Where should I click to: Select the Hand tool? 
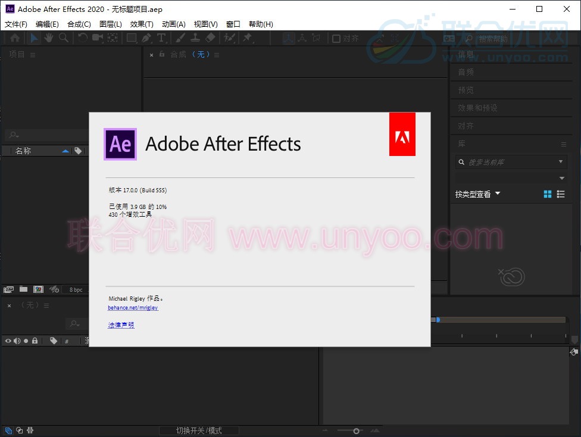coord(49,38)
